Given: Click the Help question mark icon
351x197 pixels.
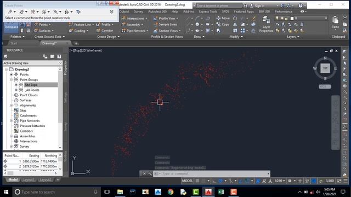Looking at the screenshot, I should 301,6.
